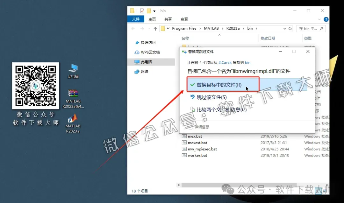Switch to the 主页 ribbon tab

pyautogui.click(x=152, y=19)
